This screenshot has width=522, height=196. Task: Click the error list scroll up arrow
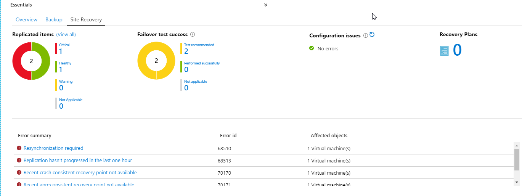[x=517, y=145]
